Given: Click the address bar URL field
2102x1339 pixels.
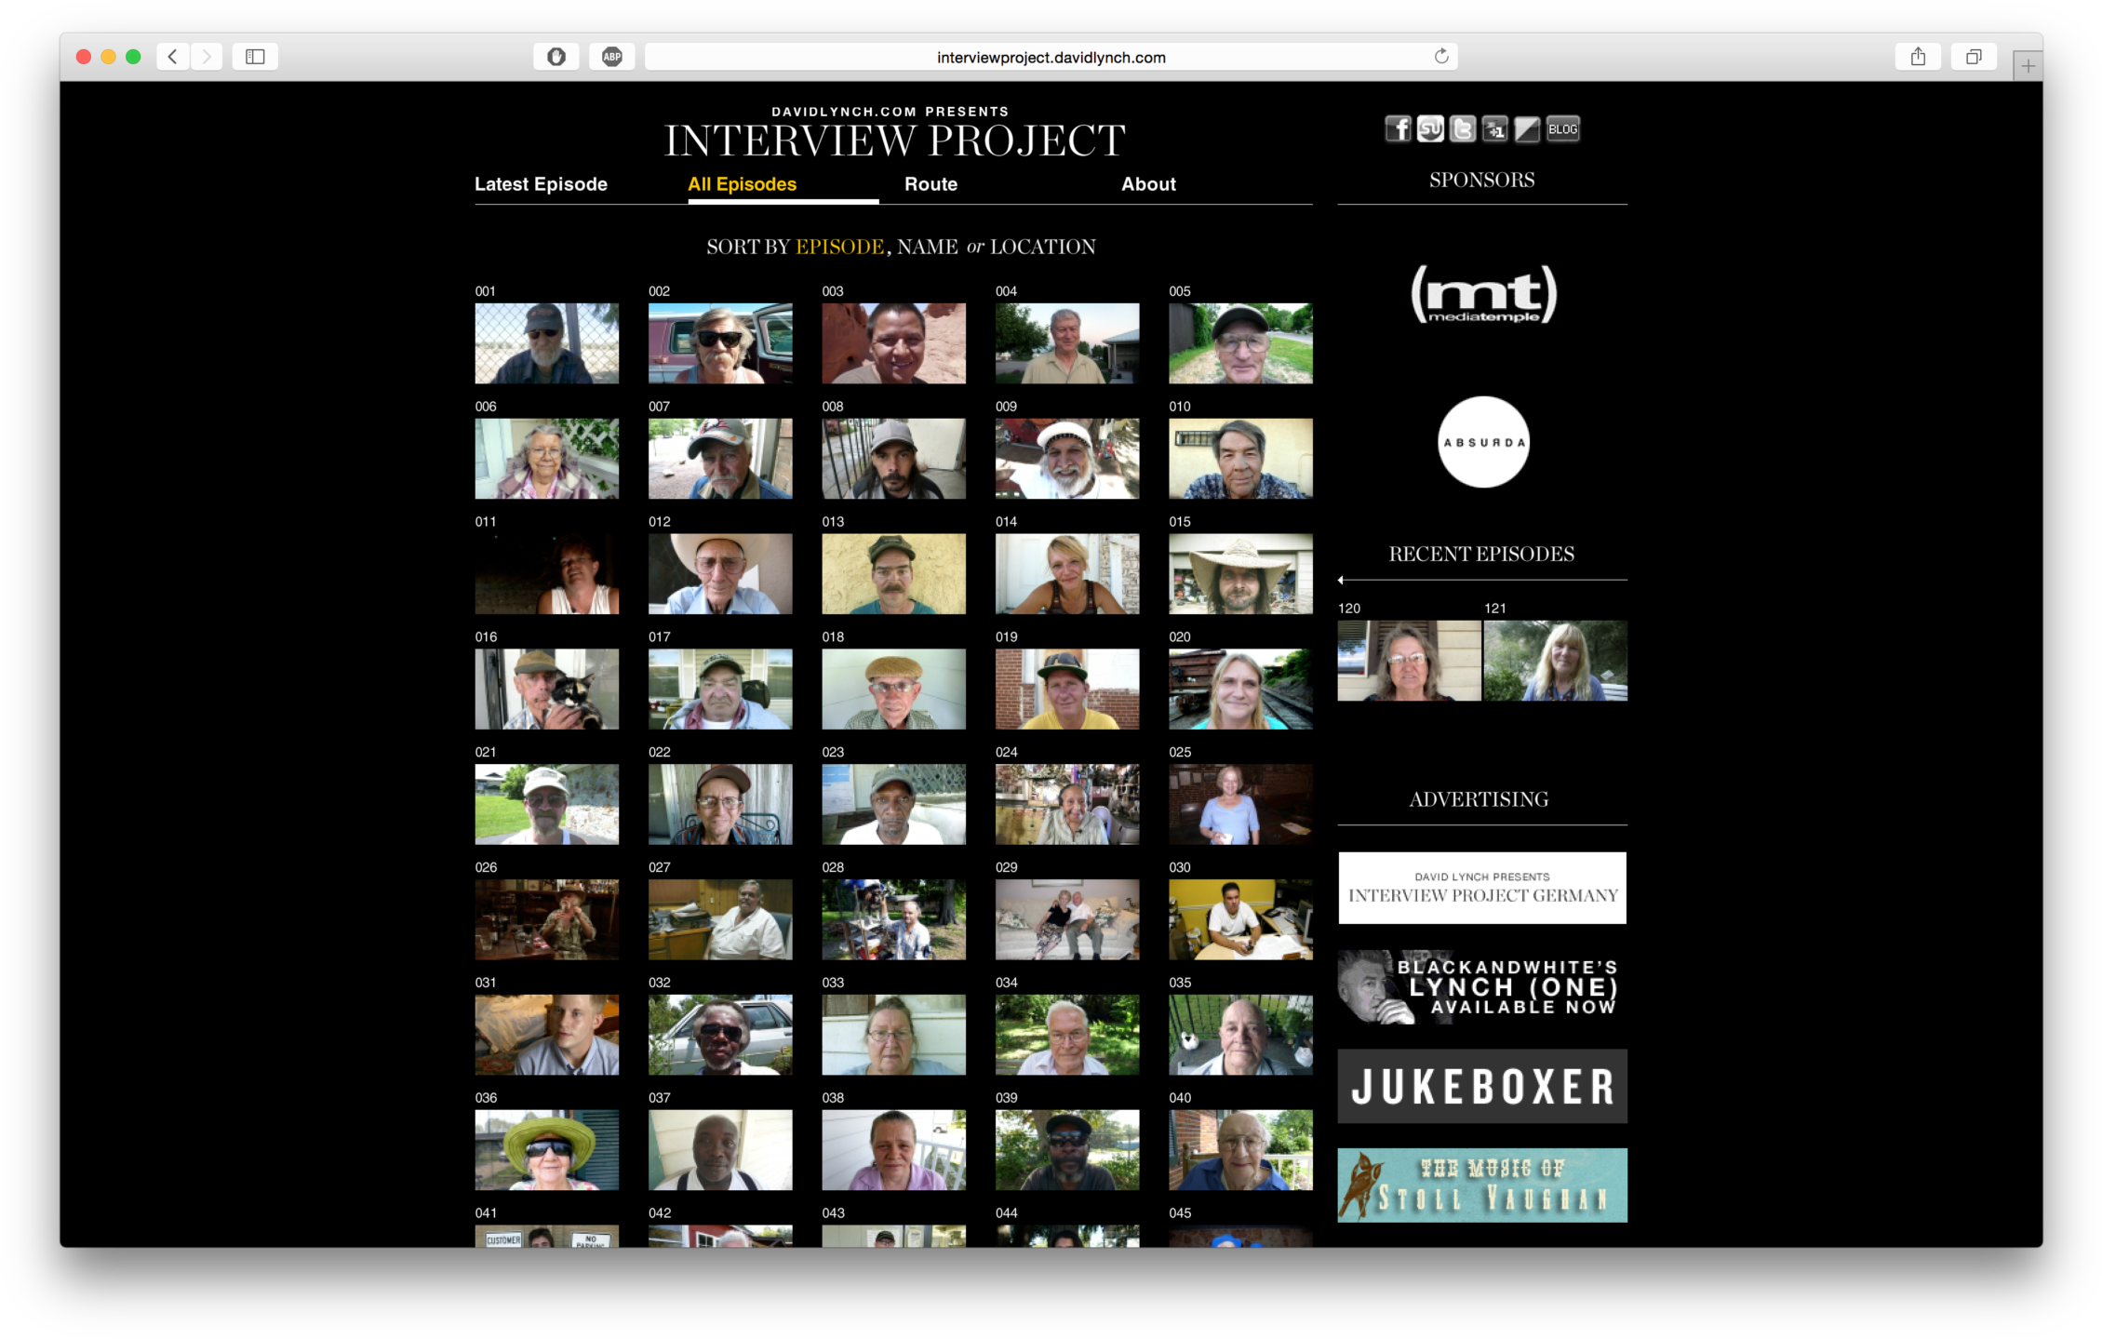Looking at the screenshot, I should pos(1050,57).
